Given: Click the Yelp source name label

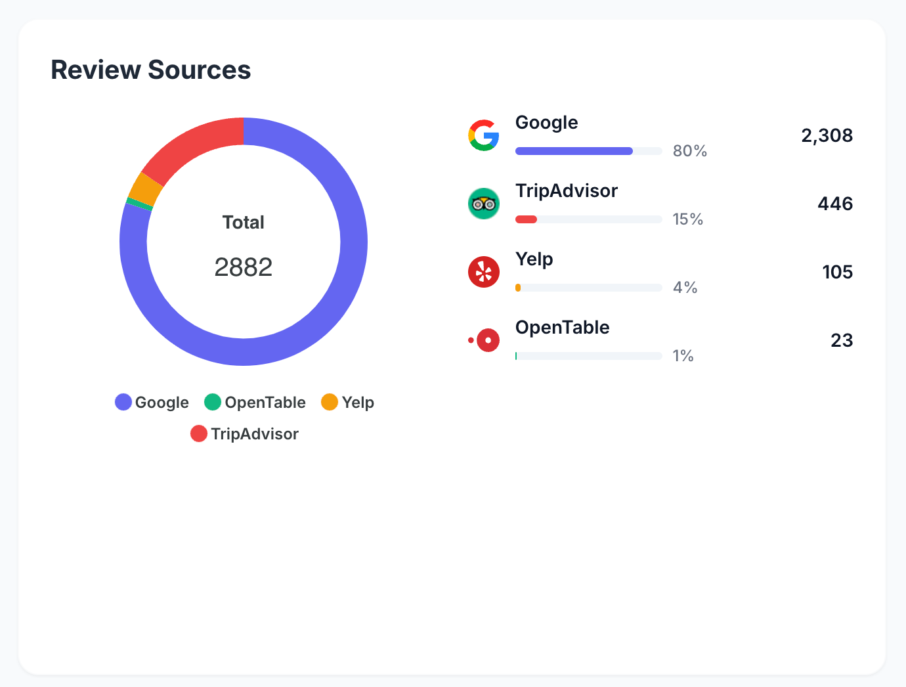Looking at the screenshot, I should (534, 259).
